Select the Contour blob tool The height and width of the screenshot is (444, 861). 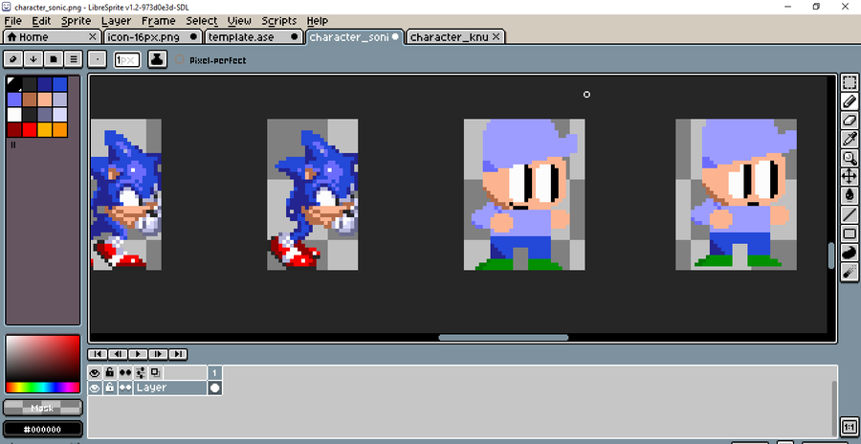[x=850, y=253]
